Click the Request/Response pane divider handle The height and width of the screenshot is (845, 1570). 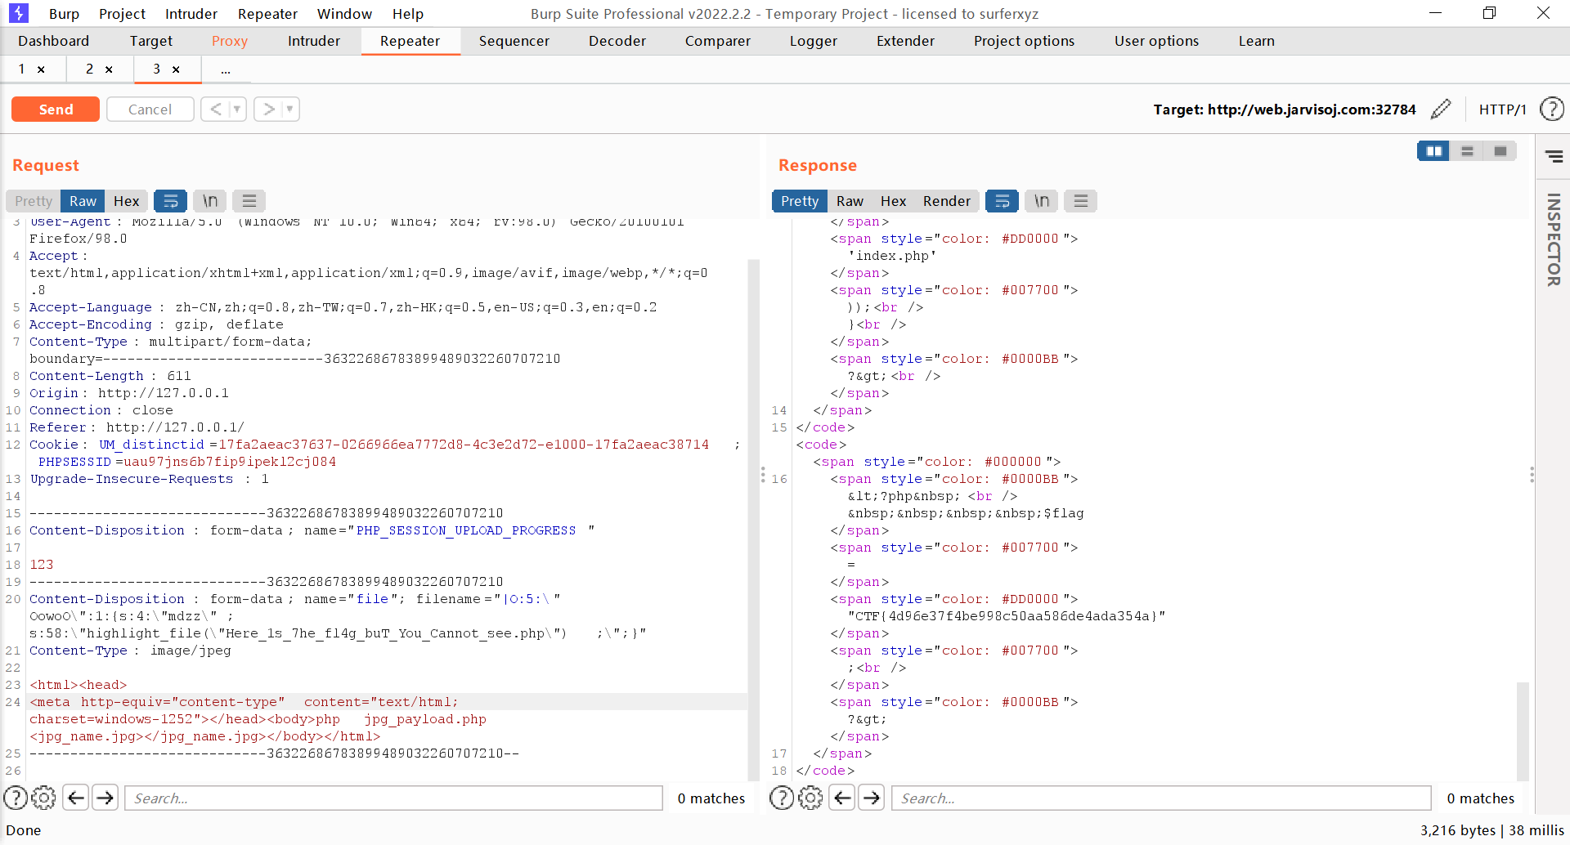pyautogui.click(x=763, y=474)
